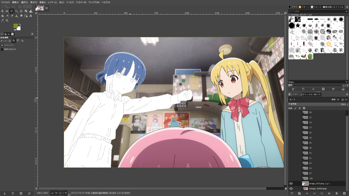Lower the selected layer

pos(314,193)
